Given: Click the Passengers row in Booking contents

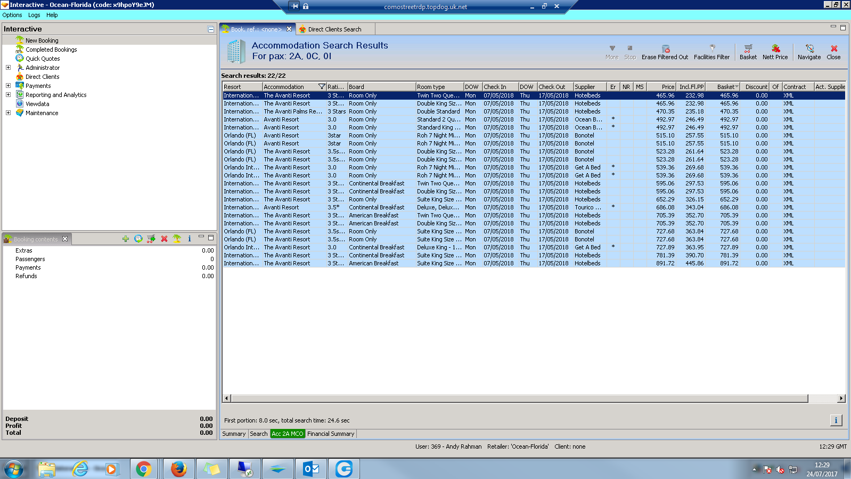Looking at the screenshot, I should click(x=109, y=259).
